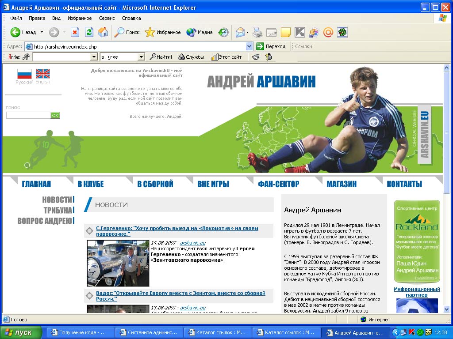
Task: Open НОВОСТИ in the left sidebar
Action: pyautogui.click(x=58, y=200)
